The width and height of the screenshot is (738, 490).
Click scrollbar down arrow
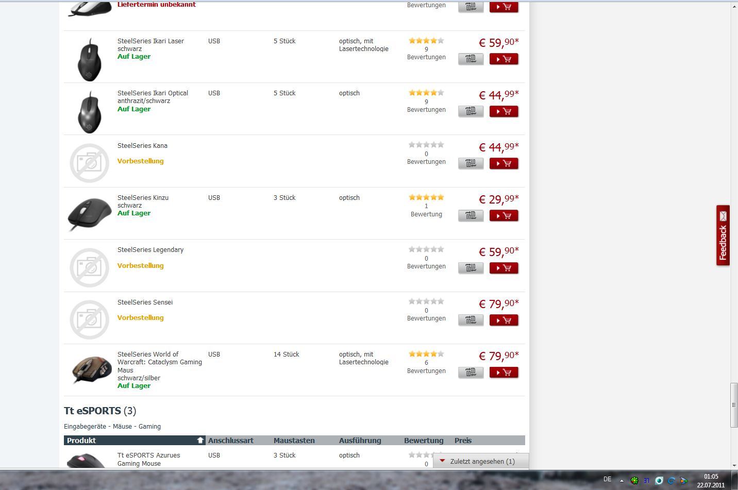[x=734, y=464]
